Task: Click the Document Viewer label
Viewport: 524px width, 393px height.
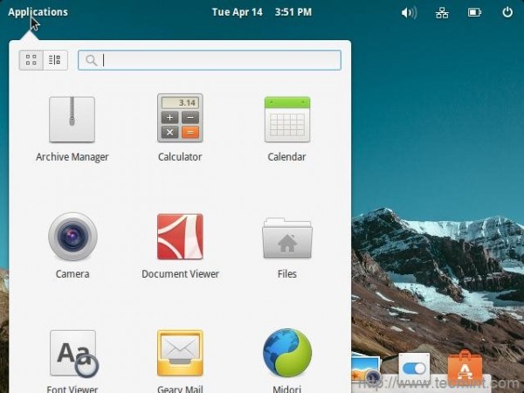Action: pyautogui.click(x=181, y=274)
